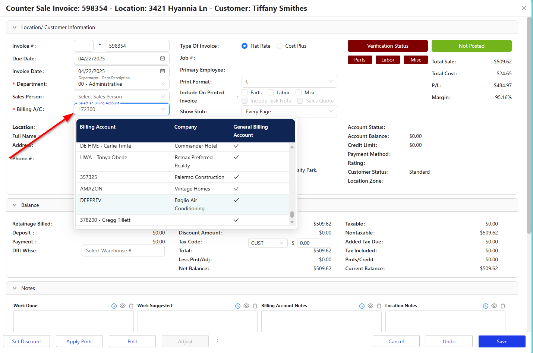
Task: Close the Counter Sale Invoice dialog
Action: click(x=524, y=8)
